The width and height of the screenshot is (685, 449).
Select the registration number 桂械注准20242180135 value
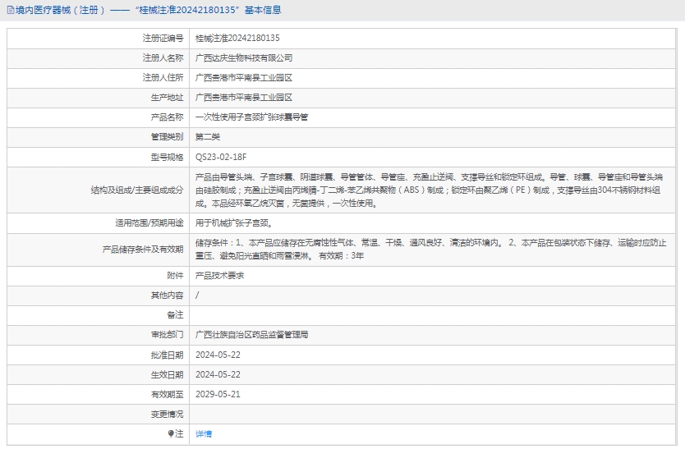[x=237, y=38]
